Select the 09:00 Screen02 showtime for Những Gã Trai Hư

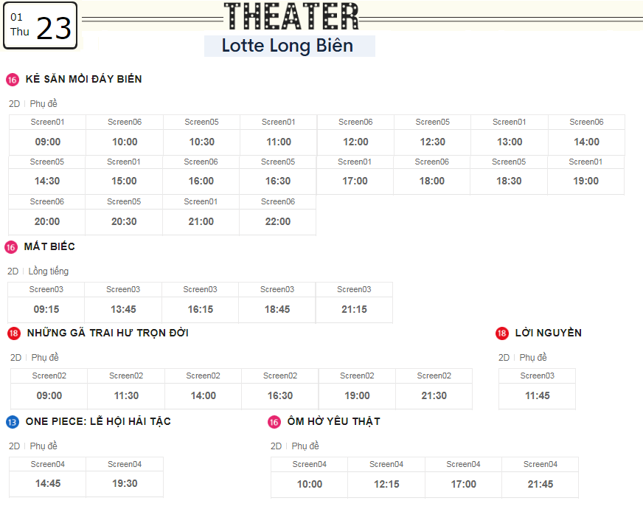pos(49,389)
